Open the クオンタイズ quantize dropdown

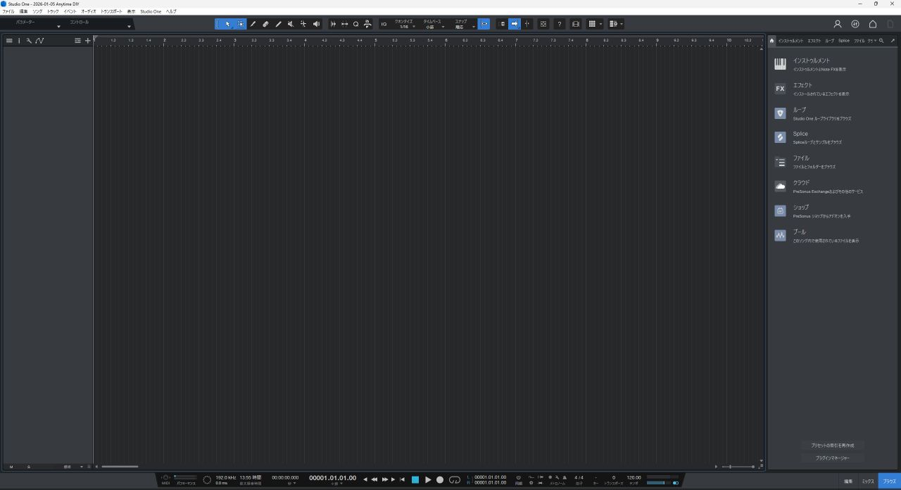click(404, 25)
